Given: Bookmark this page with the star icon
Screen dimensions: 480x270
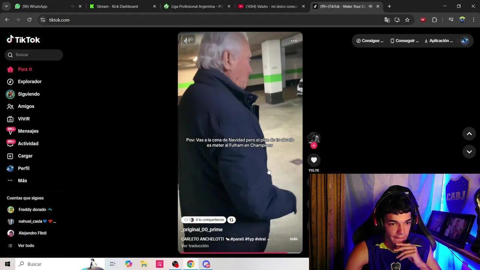Looking at the screenshot, I should pyautogui.click(x=407, y=20).
